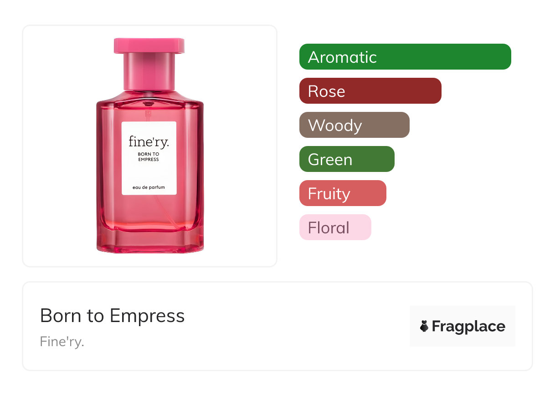Screen dimensions: 555x393
Task: Click the Born to Empress title
Action: click(112, 316)
